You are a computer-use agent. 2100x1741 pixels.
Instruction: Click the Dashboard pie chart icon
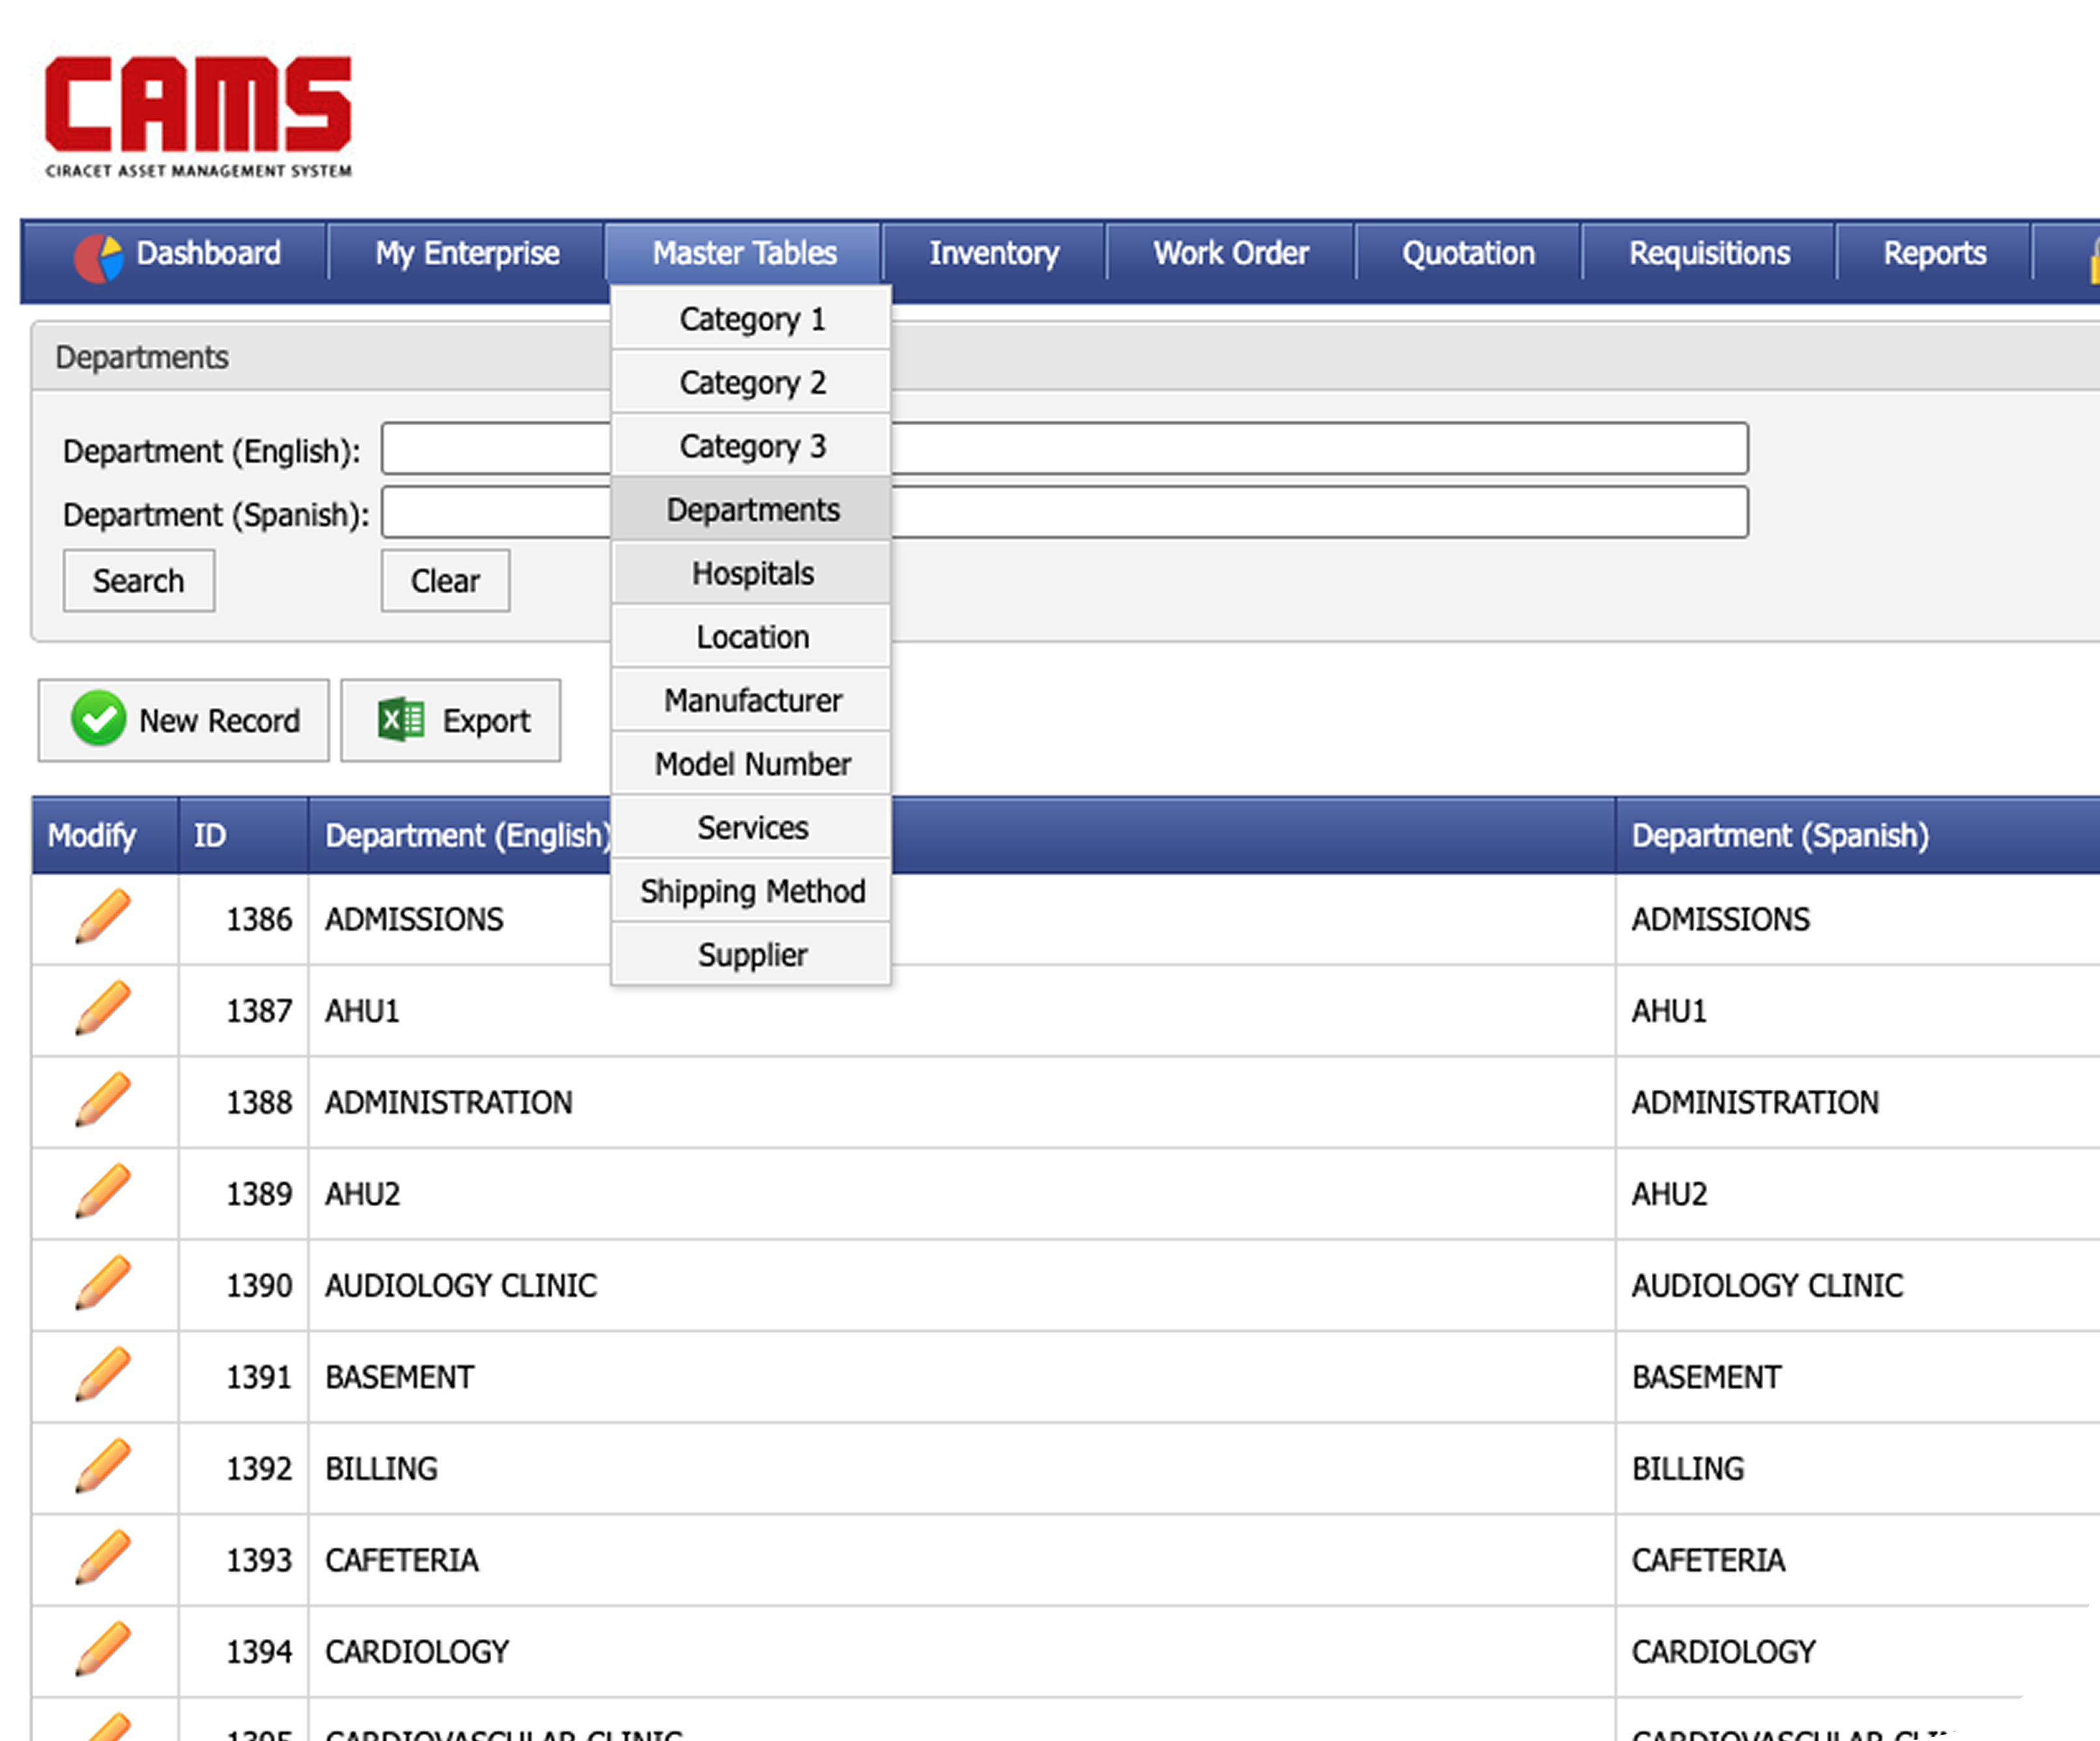coord(98,257)
